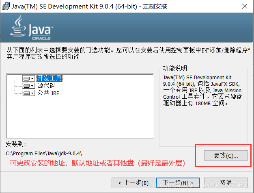Click the 安装到: label

point(16,144)
